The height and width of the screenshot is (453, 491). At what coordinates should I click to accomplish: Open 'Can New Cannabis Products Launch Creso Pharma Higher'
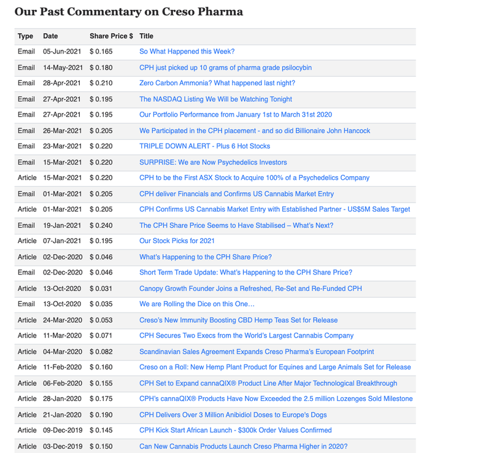coord(243,447)
